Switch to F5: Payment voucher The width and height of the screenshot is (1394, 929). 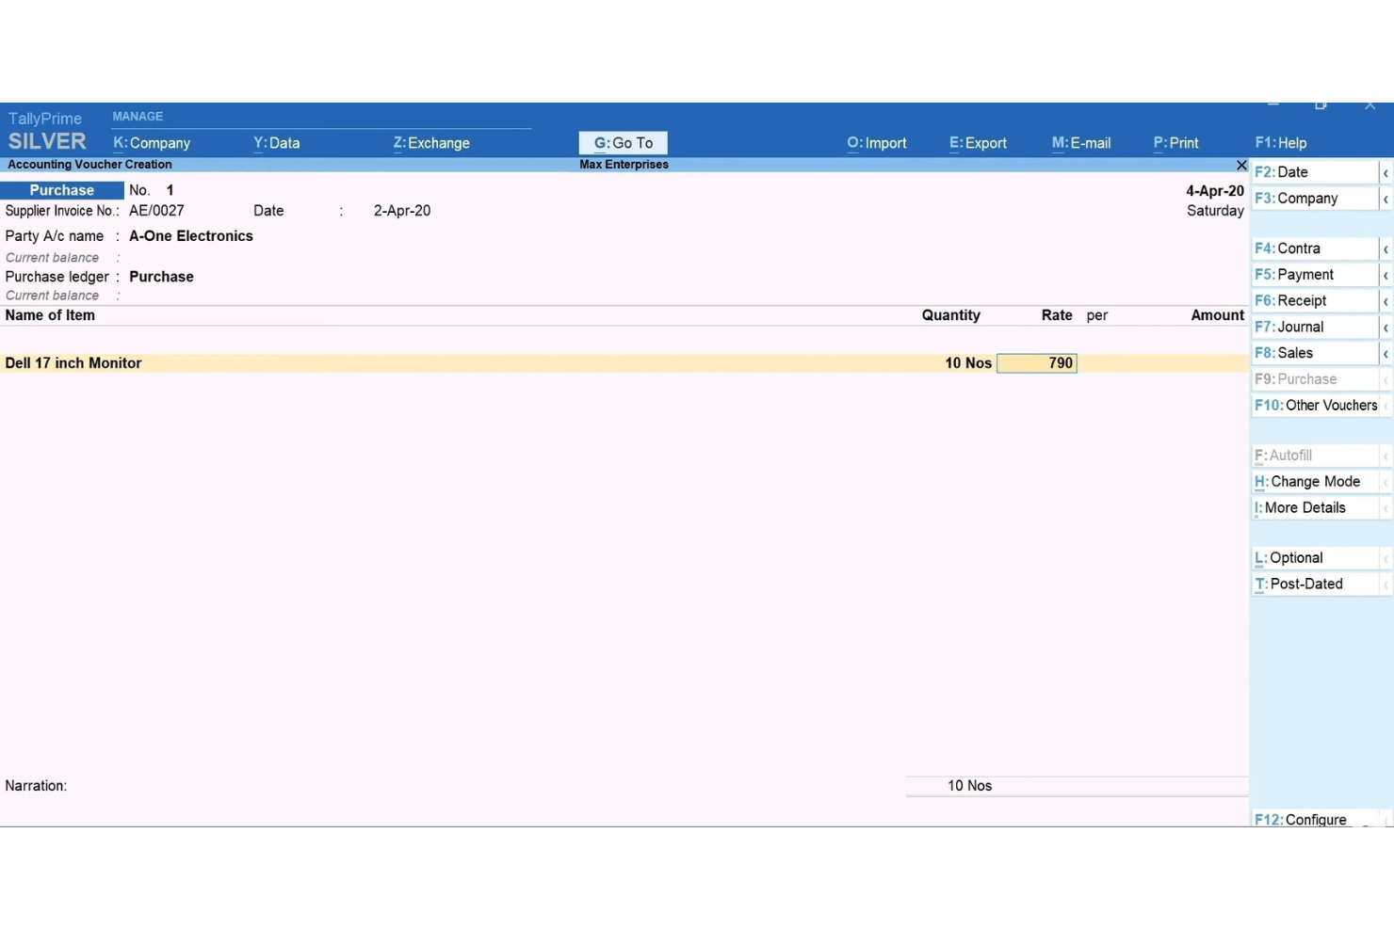click(1314, 275)
